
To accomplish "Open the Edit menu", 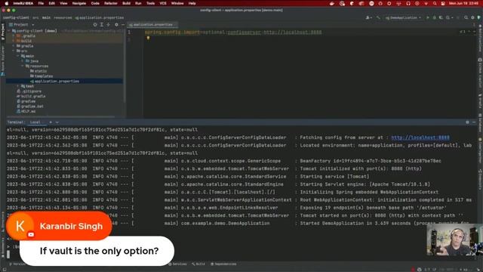I will tap(51, 3).
